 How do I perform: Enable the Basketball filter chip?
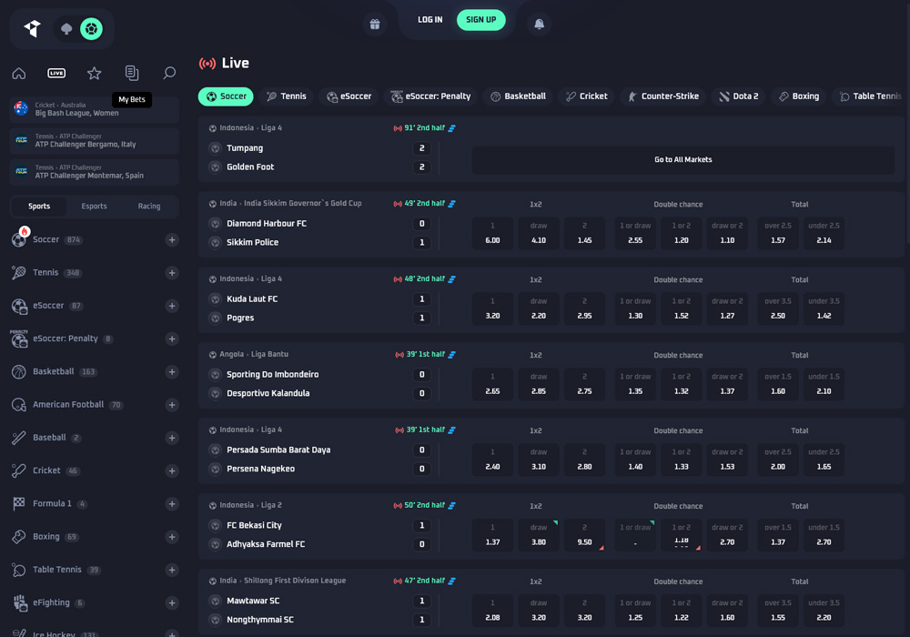(518, 96)
